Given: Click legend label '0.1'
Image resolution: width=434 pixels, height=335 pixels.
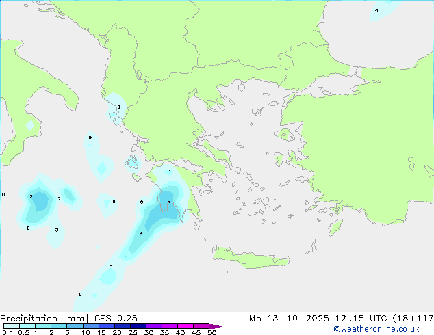Looking at the screenshot, I should pos(8,332).
